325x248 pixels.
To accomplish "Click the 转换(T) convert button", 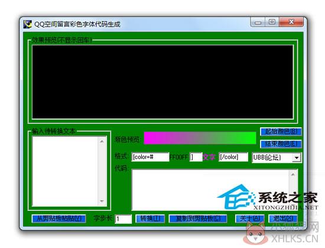I will (150, 219).
